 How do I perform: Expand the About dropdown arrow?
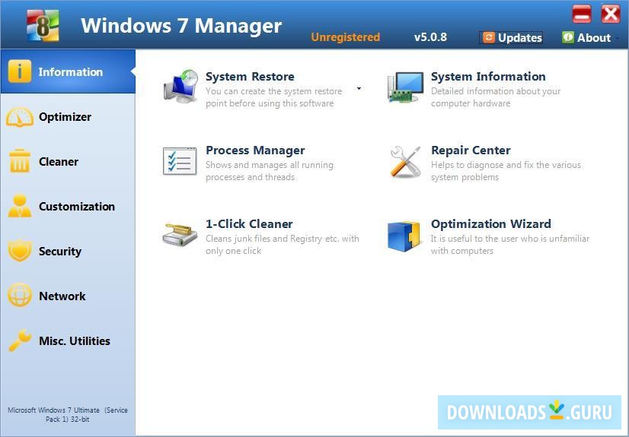click(x=618, y=39)
